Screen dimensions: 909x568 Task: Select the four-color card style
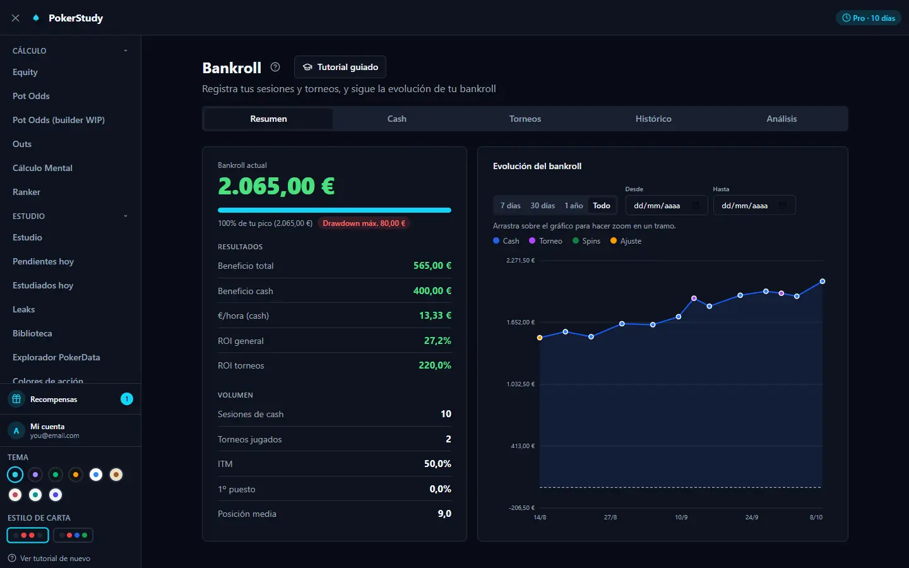point(73,535)
